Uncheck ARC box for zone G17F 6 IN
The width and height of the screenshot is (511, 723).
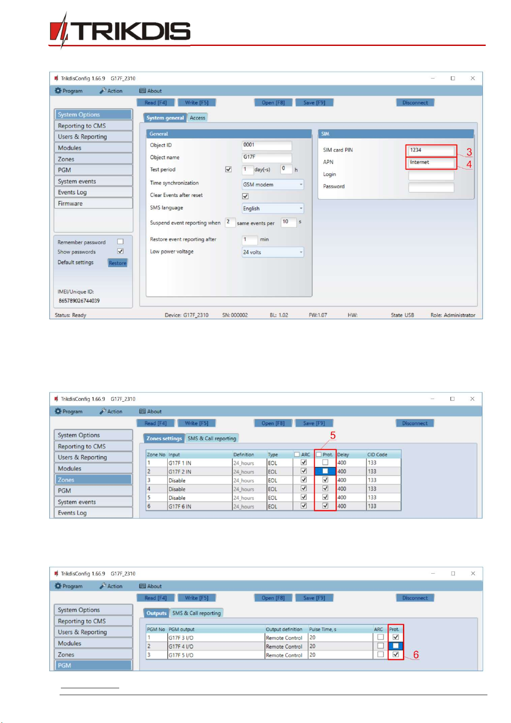[x=304, y=506]
